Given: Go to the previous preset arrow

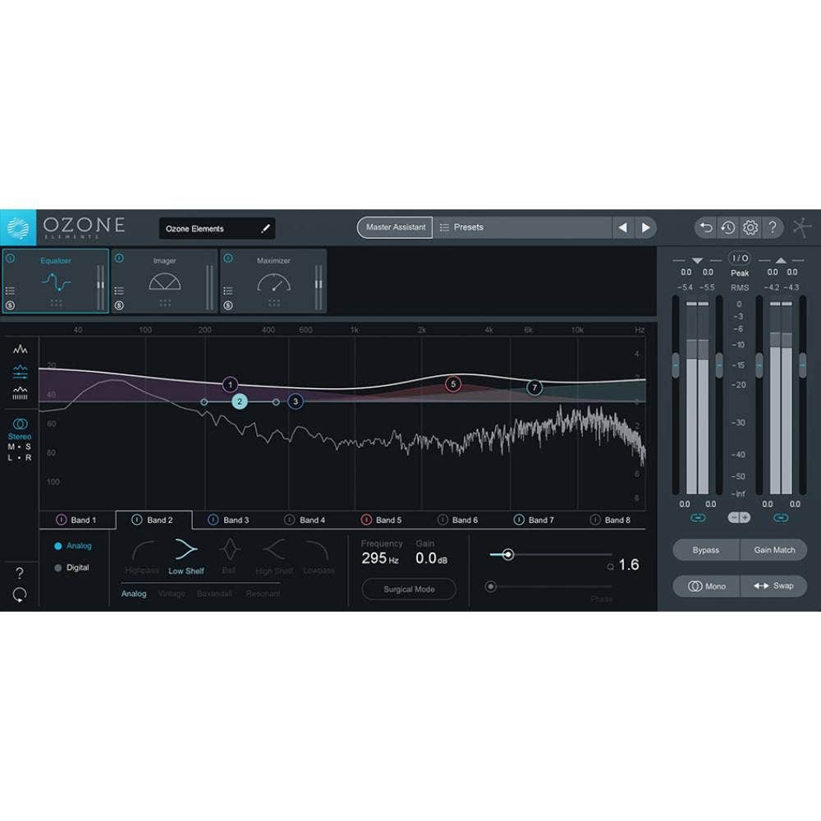Looking at the screenshot, I should click(622, 227).
